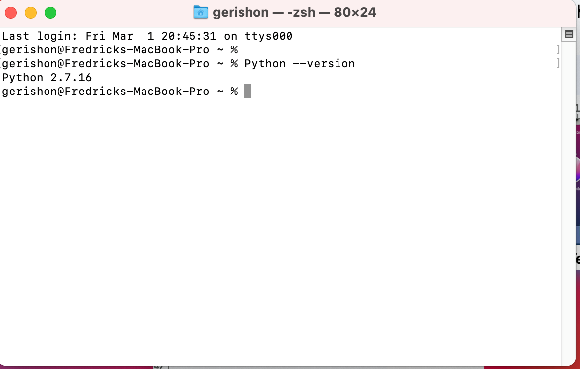Click the word 'Python' in the typed command

tap(265, 64)
